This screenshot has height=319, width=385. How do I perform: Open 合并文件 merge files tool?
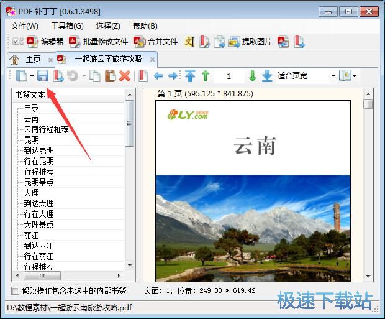click(x=156, y=42)
